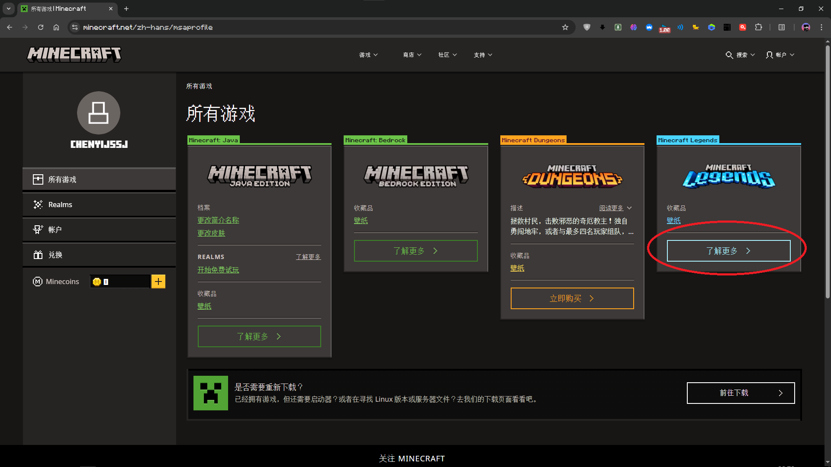Click the Minecraft logo in the header

click(74, 54)
